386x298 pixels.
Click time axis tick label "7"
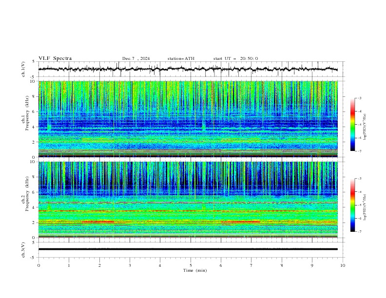[251, 265]
